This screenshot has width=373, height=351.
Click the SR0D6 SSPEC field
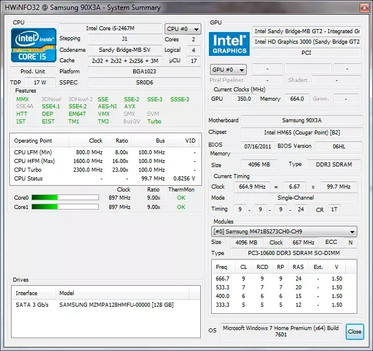144,83
